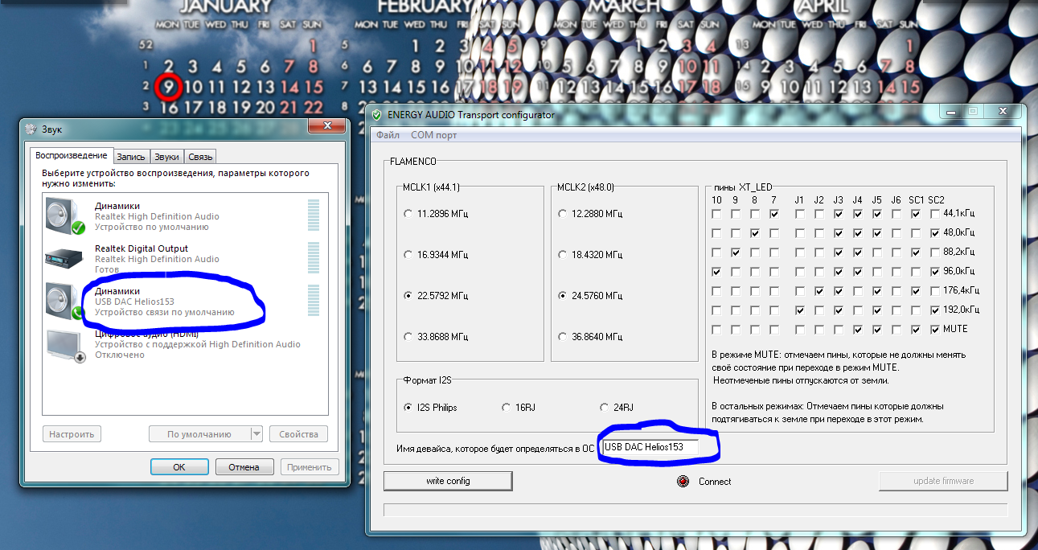
Task: Click the write config button
Action: (x=448, y=481)
